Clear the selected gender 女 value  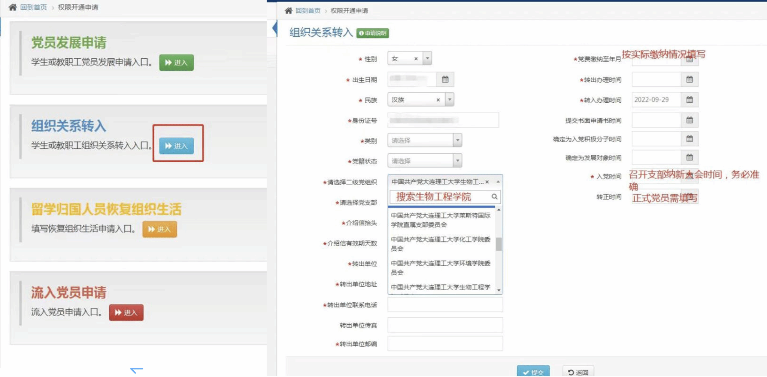pyautogui.click(x=416, y=59)
